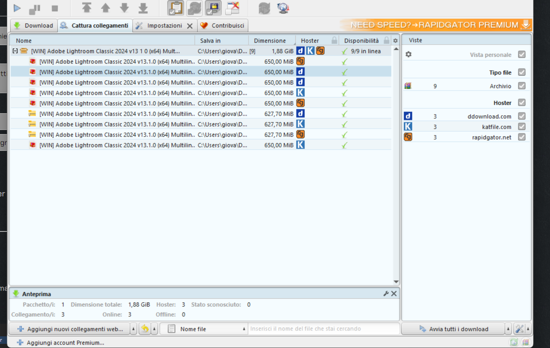Select the 9/9 in linea availability cell
The width and height of the screenshot is (550, 348).
365,51
